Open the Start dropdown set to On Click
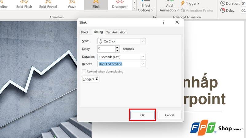The height and width of the screenshot is (138, 246). point(121,41)
